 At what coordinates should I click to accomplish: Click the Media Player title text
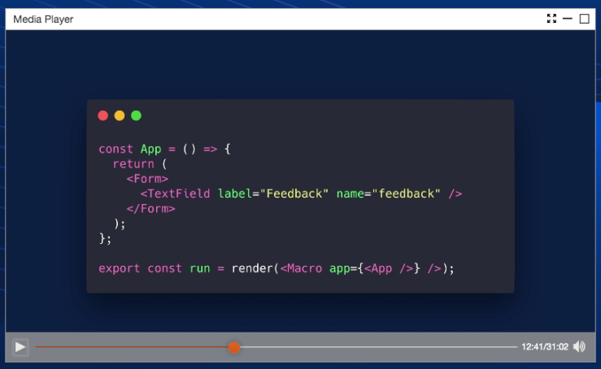[43, 19]
